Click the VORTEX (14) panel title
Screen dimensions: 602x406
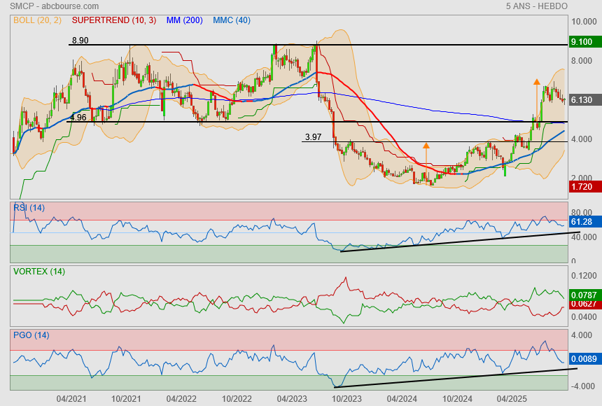click(38, 272)
